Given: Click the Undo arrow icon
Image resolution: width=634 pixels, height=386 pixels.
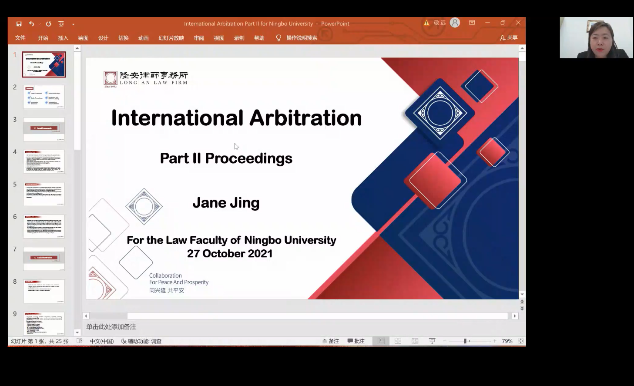Looking at the screenshot, I should (31, 24).
